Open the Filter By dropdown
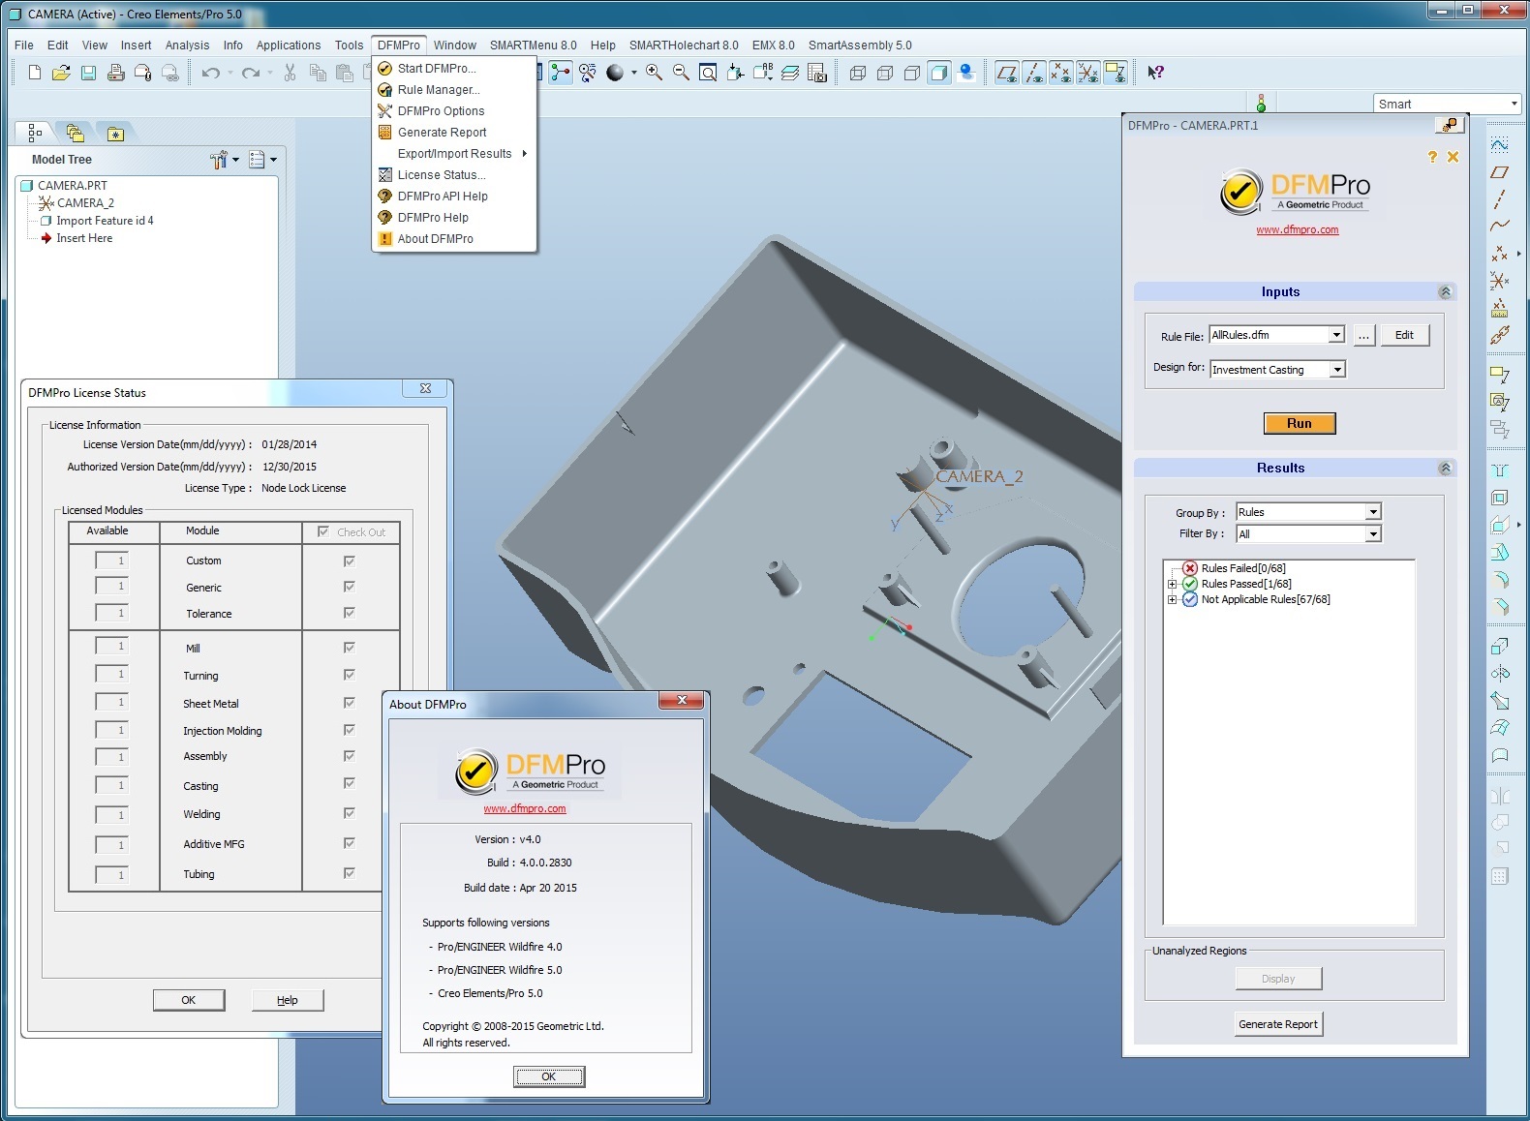Image resolution: width=1530 pixels, height=1121 pixels. pyautogui.click(x=1373, y=534)
